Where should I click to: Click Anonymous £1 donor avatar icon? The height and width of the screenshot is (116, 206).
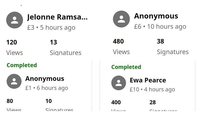tap(14, 81)
